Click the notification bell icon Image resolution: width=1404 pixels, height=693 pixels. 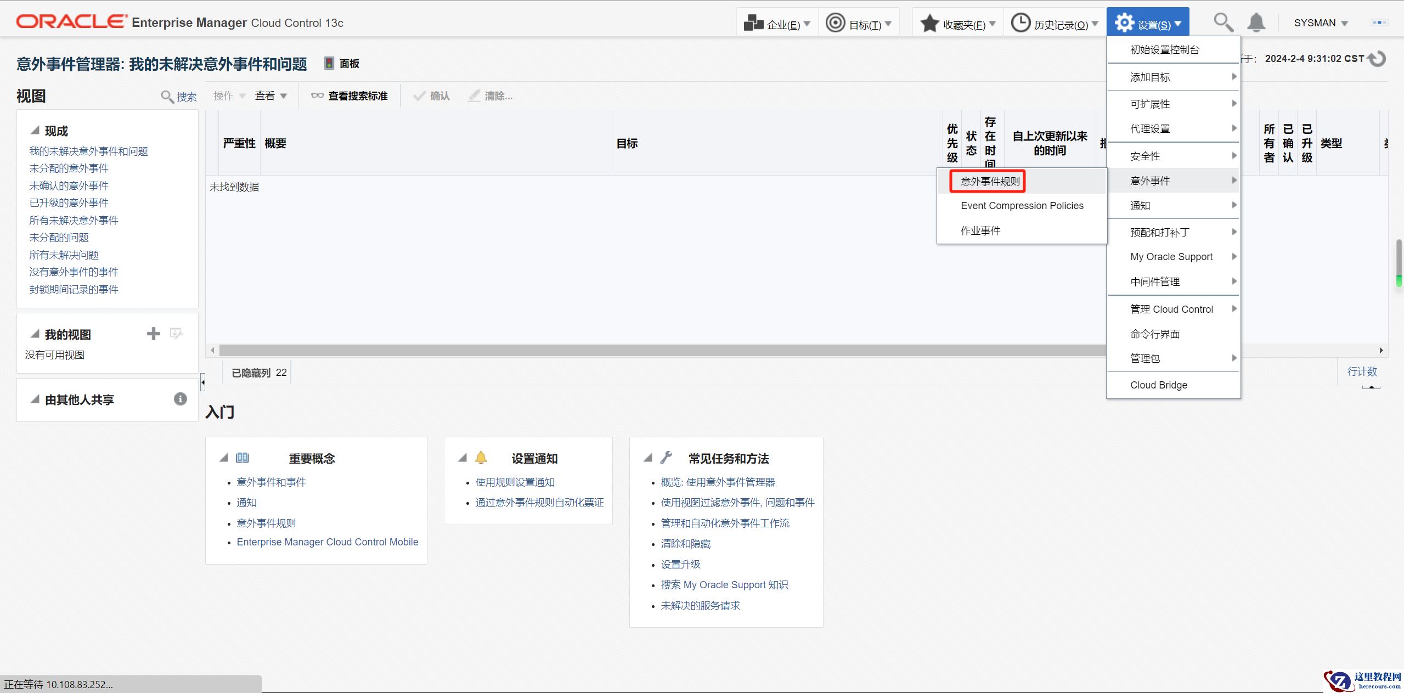(1256, 23)
